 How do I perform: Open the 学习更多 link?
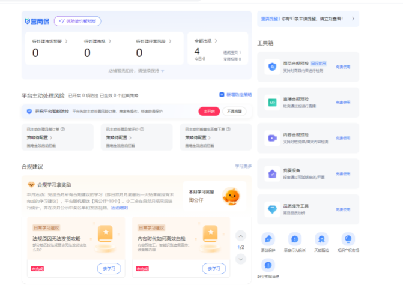(243, 166)
